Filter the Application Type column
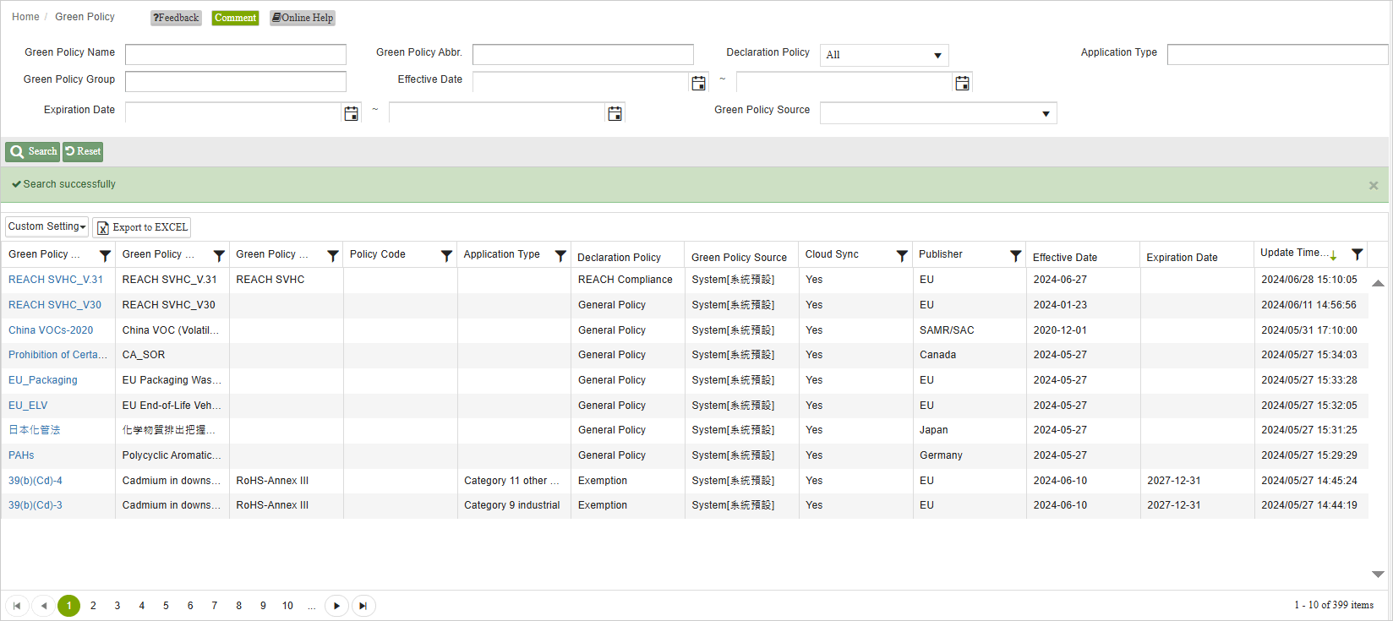 point(560,255)
